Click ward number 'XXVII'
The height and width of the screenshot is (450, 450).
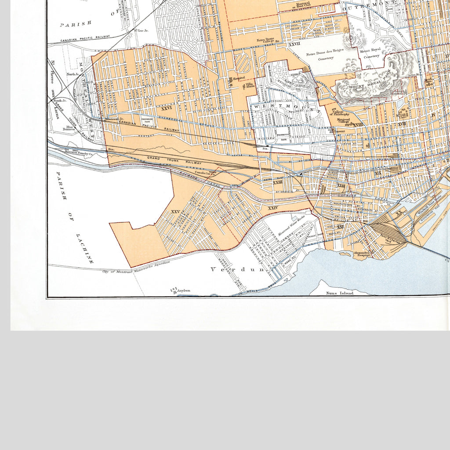tap(294, 44)
